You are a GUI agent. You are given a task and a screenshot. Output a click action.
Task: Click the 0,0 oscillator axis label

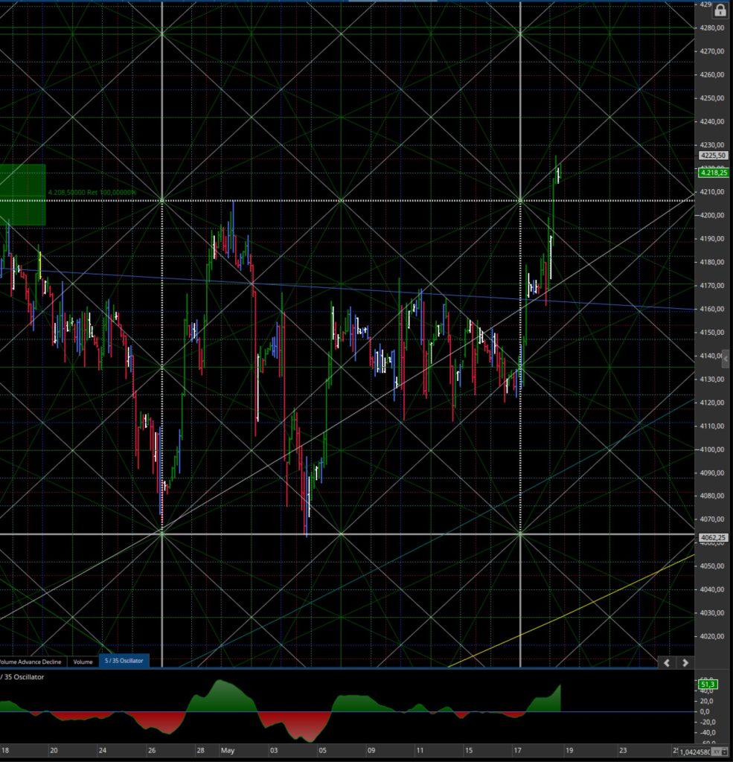pyautogui.click(x=704, y=711)
